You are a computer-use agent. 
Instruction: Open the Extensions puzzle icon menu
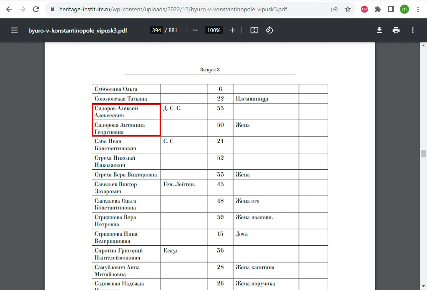coord(378,9)
